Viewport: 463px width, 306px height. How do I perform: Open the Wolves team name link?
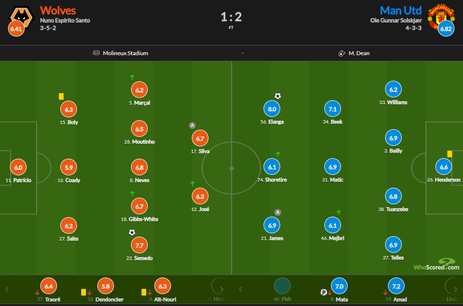[x=58, y=10]
